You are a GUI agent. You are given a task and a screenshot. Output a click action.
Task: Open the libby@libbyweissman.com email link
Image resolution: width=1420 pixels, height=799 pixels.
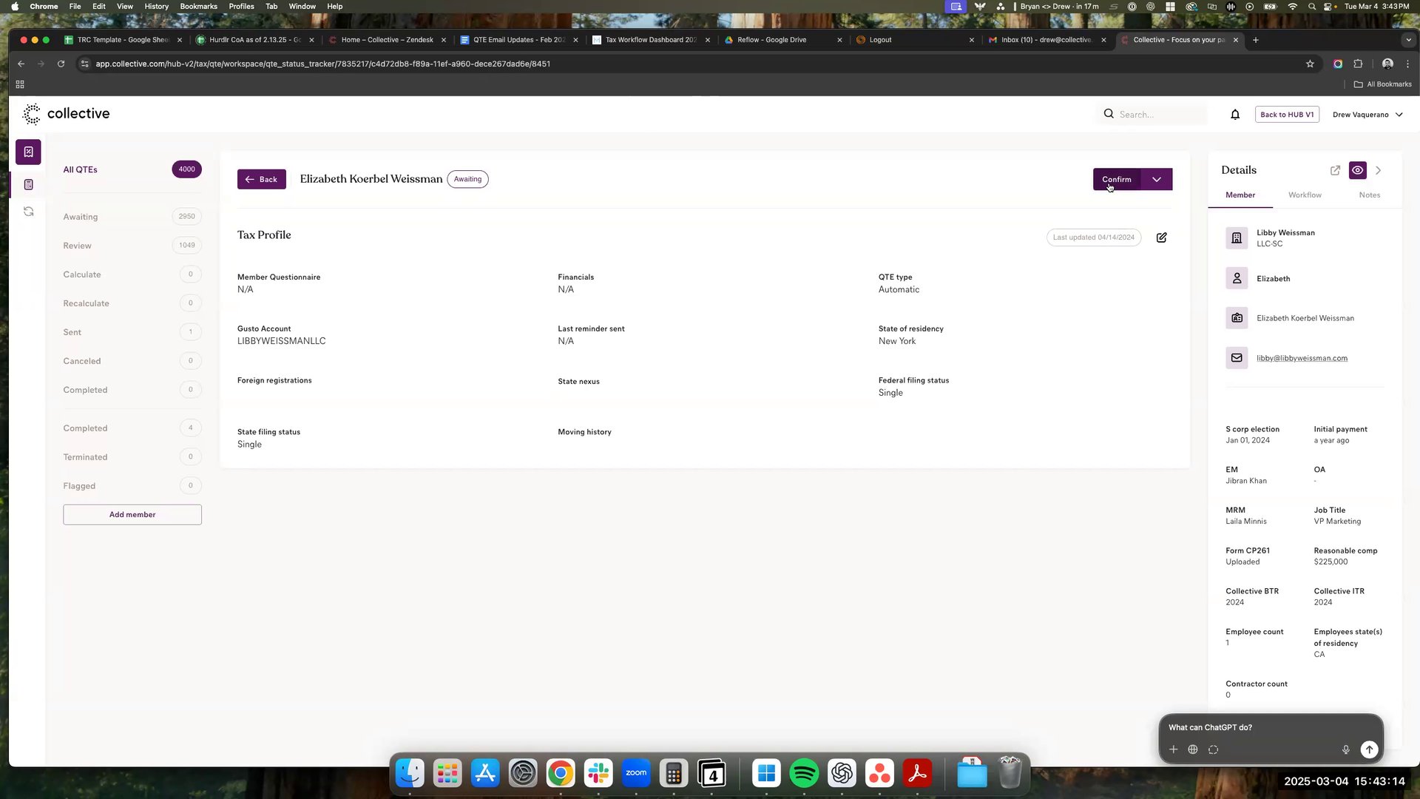1302,358
